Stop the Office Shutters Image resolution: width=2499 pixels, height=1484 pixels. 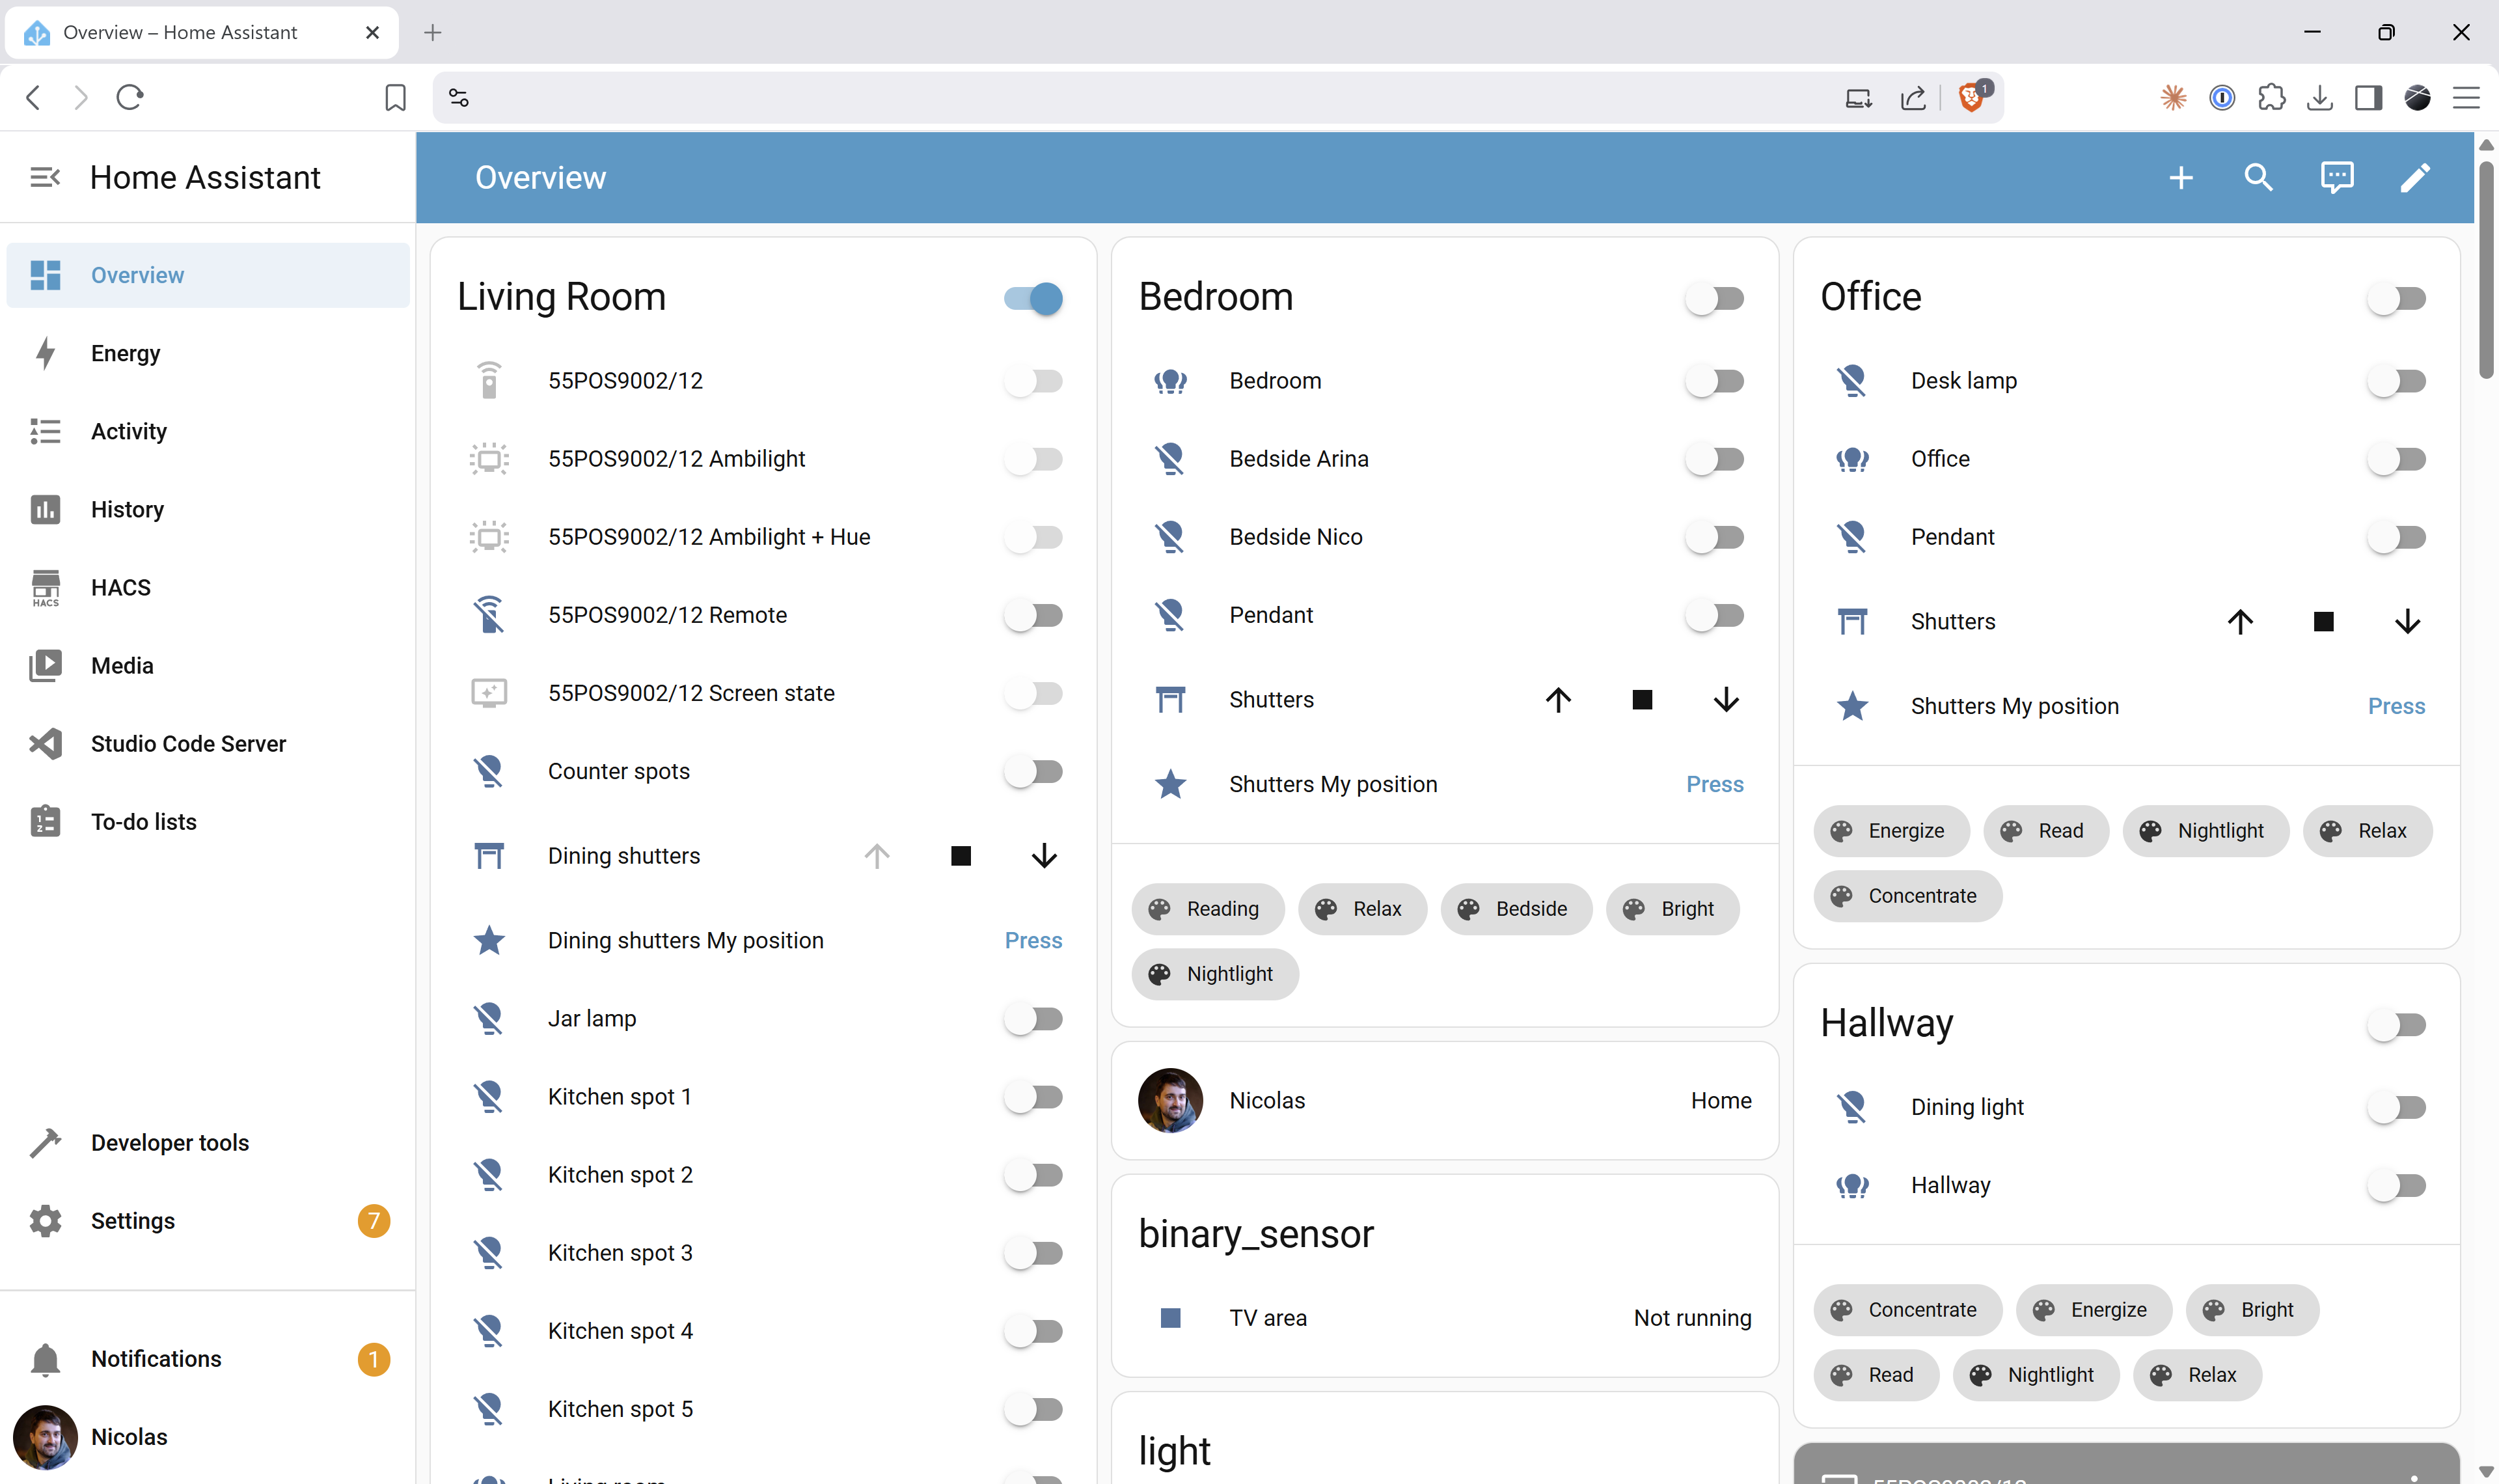click(2324, 622)
